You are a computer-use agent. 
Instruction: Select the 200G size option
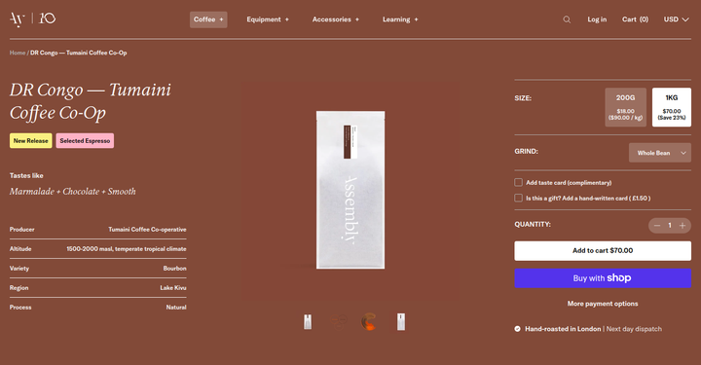(x=625, y=107)
